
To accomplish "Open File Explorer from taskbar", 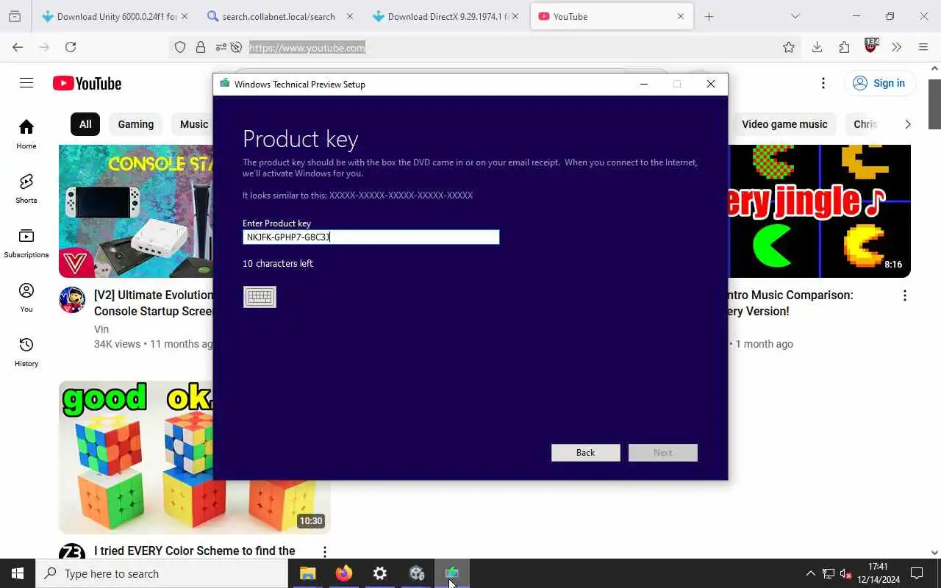I will (307, 573).
